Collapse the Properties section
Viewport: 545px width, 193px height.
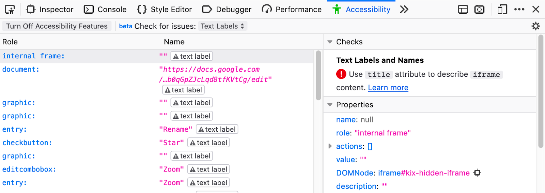(330, 105)
